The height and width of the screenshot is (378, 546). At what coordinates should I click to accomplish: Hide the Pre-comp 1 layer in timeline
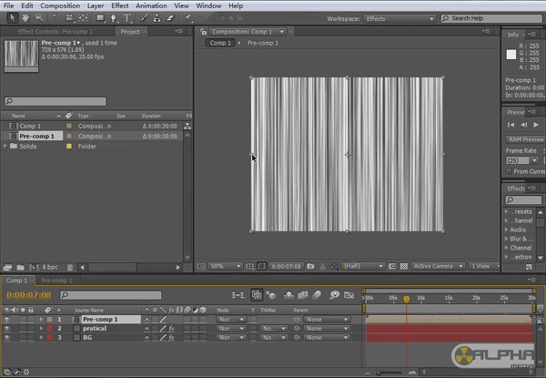point(7,320)
